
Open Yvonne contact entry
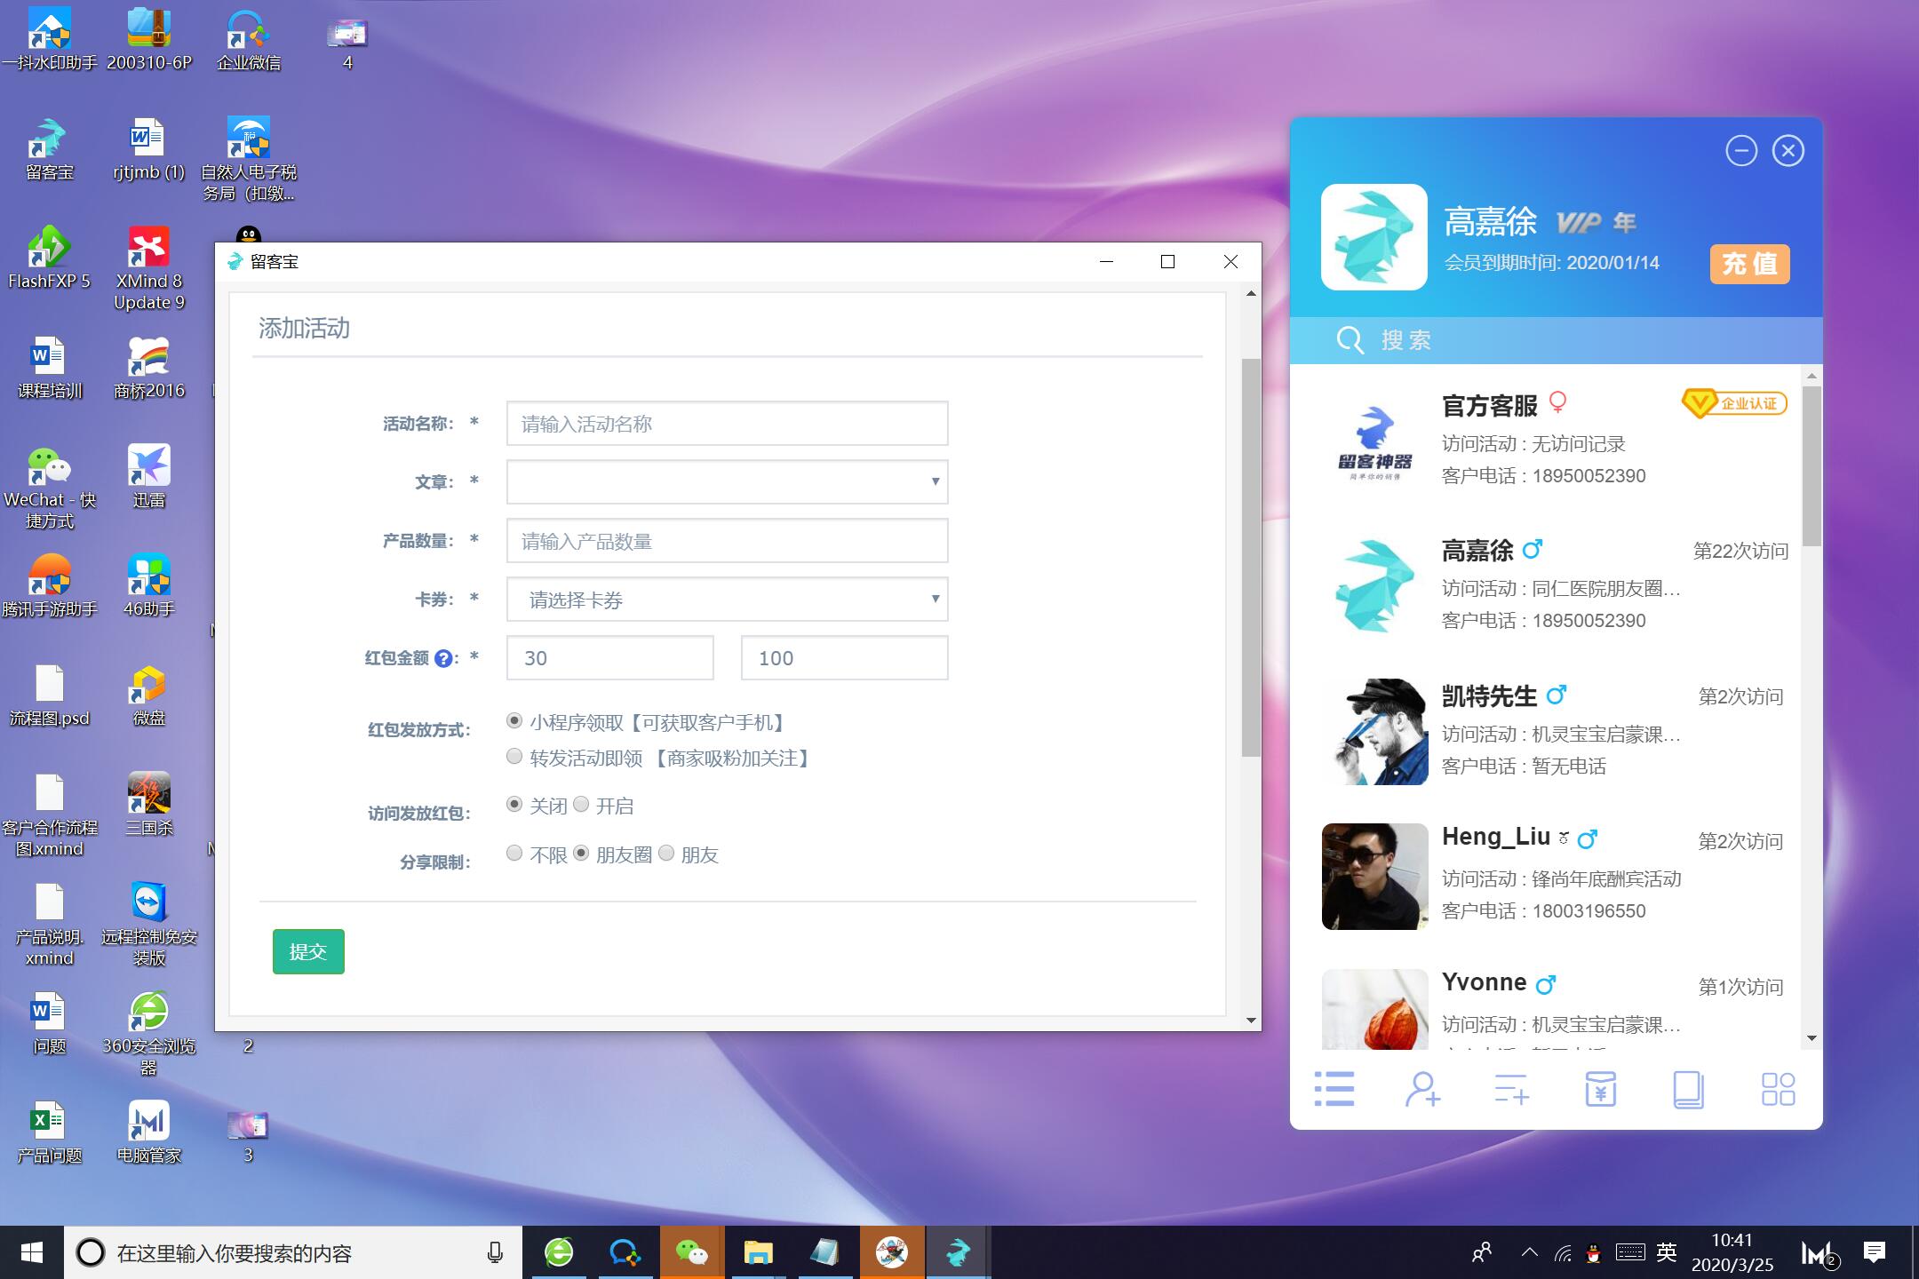1546,1008
